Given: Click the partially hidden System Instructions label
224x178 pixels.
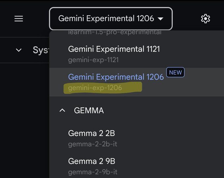Looking at the screenshot, I should pyautogui.click(x=41, y=50).
